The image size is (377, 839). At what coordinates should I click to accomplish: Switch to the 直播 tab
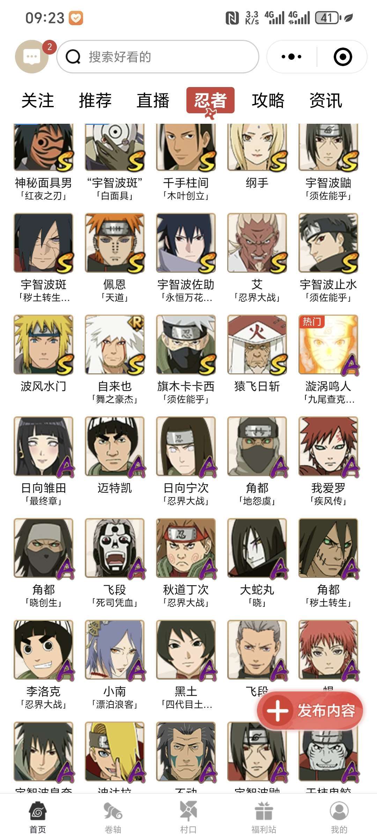153,101
